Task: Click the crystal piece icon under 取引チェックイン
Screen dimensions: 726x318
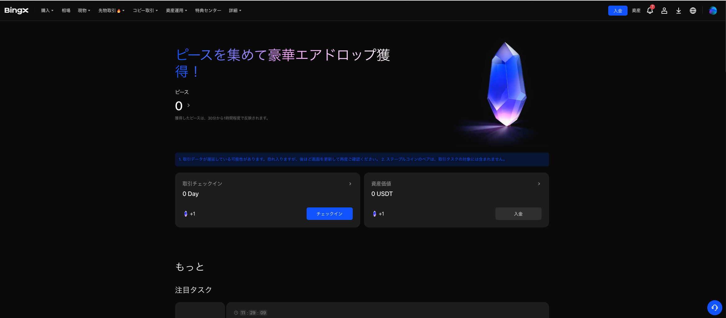Action: tap(186, 214)
